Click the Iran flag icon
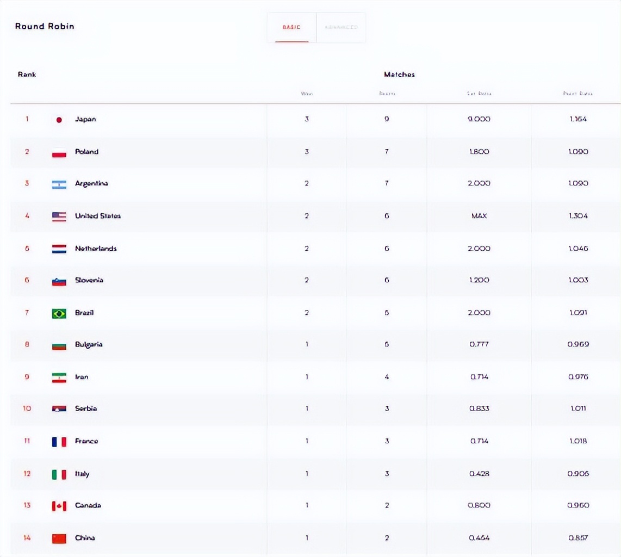The height and width of the screenshot is (557, 621). point(59,377)
